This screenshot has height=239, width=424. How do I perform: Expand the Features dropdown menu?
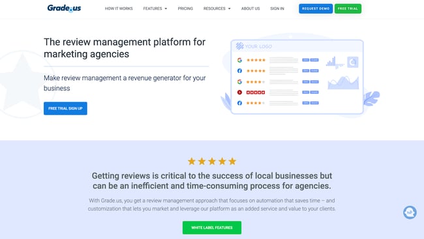coord(155,8)
